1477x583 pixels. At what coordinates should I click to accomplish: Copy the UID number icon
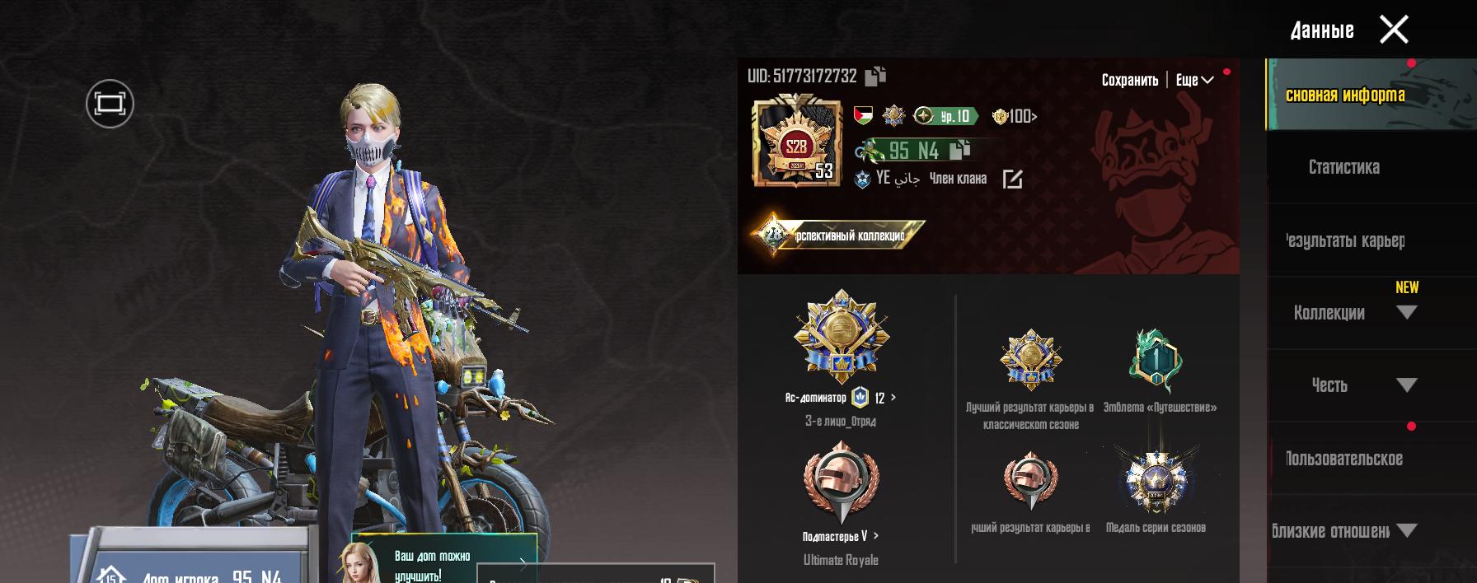tap(875, 77)
